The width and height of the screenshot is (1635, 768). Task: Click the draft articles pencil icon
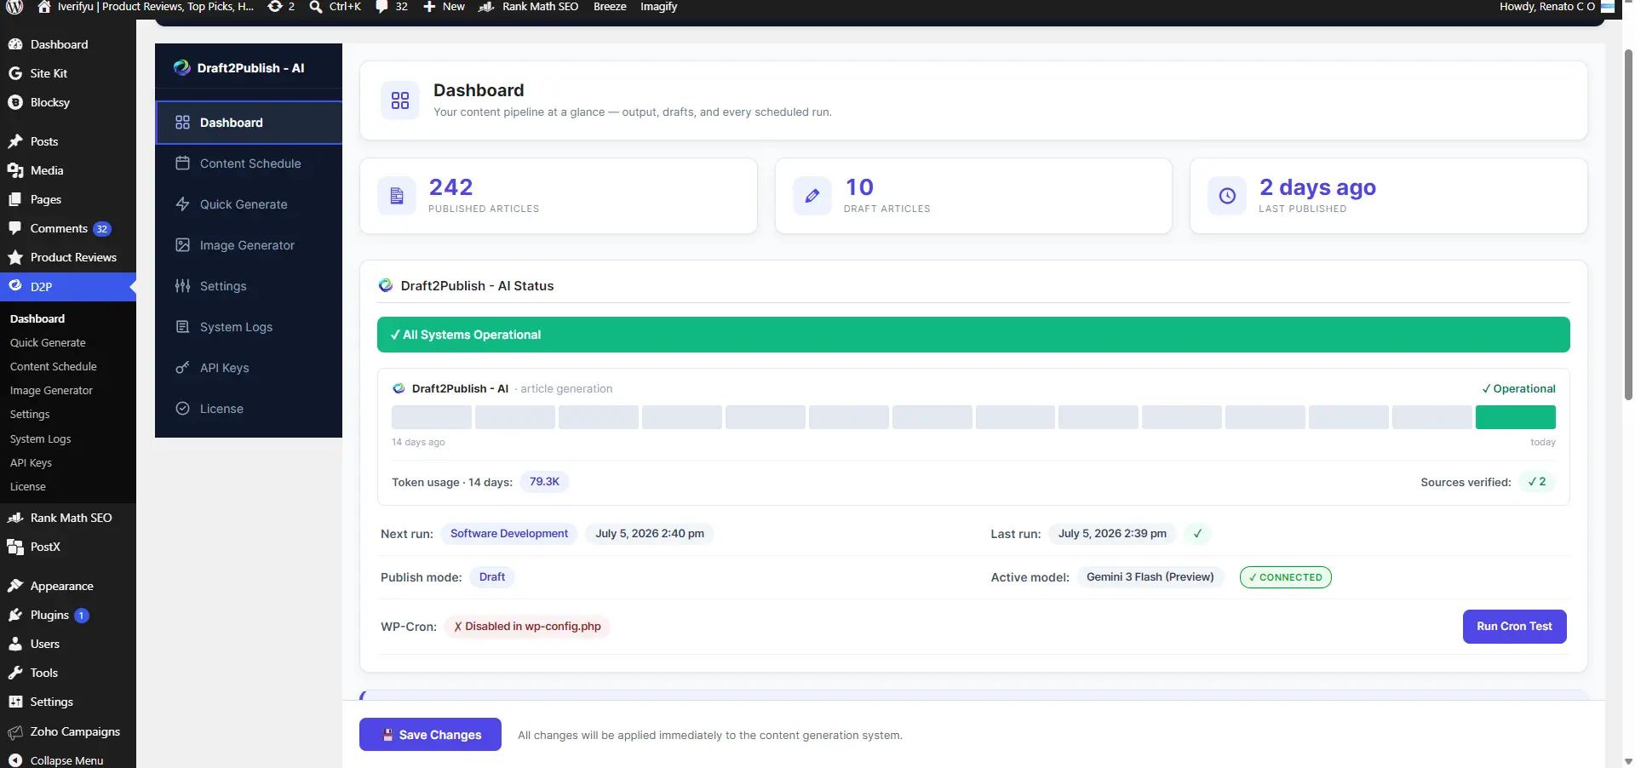(812, 196)
